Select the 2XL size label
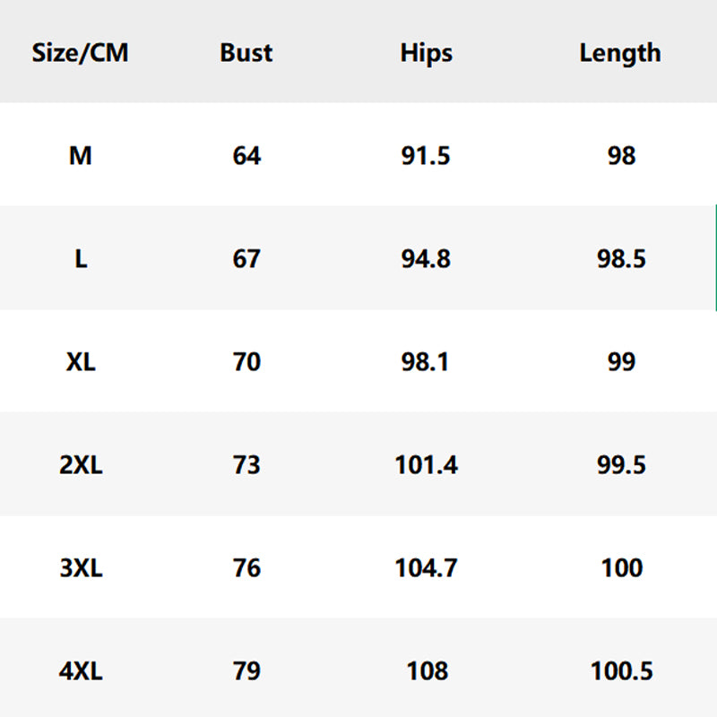The width and height of the screenshot is (717, 717). coord(81,465)
